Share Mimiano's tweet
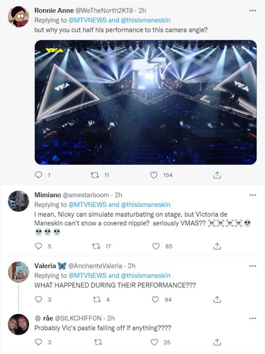The image size is (265, 354). (x=216, y=246)
